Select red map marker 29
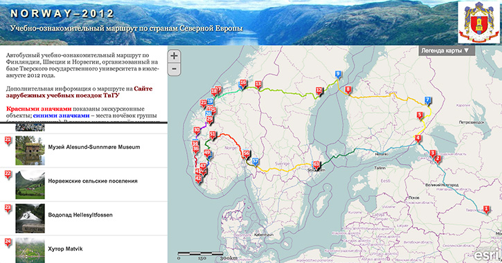This screenshot has width=502, height=263. coord(210,120)
